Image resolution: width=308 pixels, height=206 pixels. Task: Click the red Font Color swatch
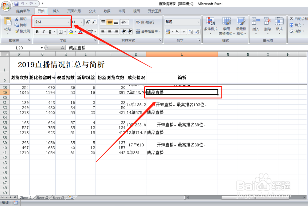tap(80, 32)
